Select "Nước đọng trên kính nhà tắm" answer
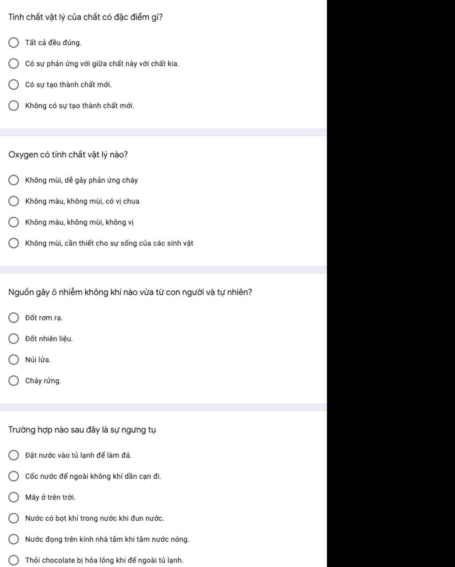This screenshot has height=567, width=455. click(14, 539)
